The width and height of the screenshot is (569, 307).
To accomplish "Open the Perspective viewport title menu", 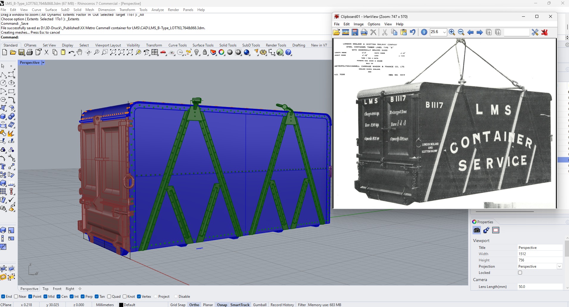I will [x=43, y=63].
